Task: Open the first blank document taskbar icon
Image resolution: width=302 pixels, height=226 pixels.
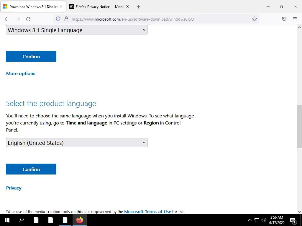Action: 36,220
